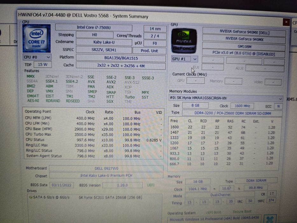
Task: Expand memory module #0 SK Hynix dropdown
Action: 226,98
